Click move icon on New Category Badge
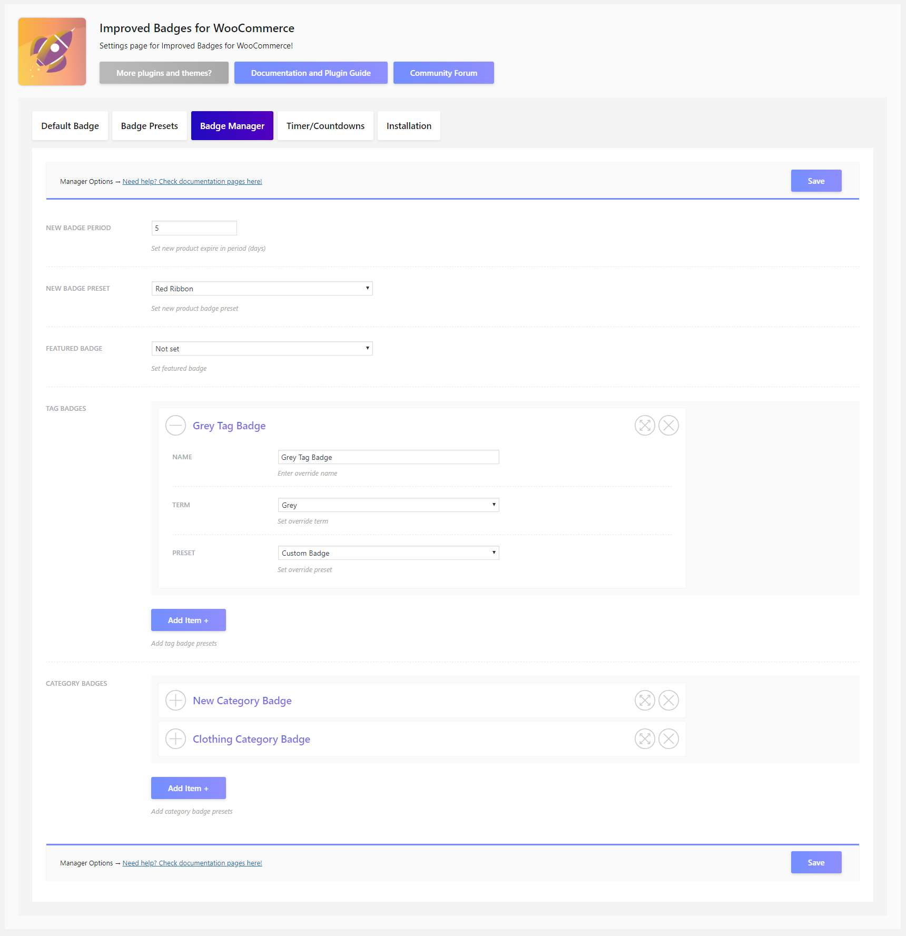906x936 pixels. pyautogui.click(x=645, y=700)
